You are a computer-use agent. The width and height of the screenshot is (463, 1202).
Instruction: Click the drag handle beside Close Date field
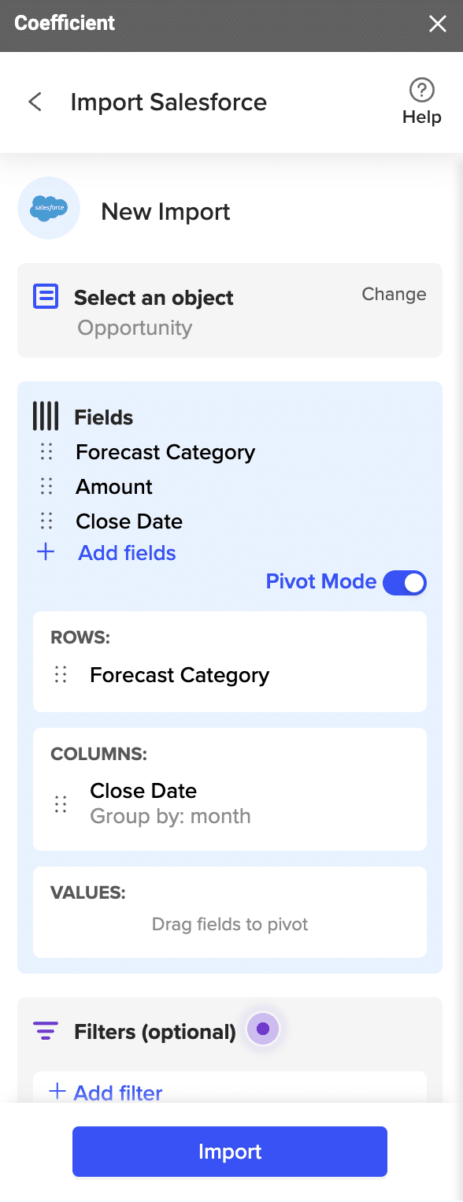pyautogui.click(x=46, y=521)
